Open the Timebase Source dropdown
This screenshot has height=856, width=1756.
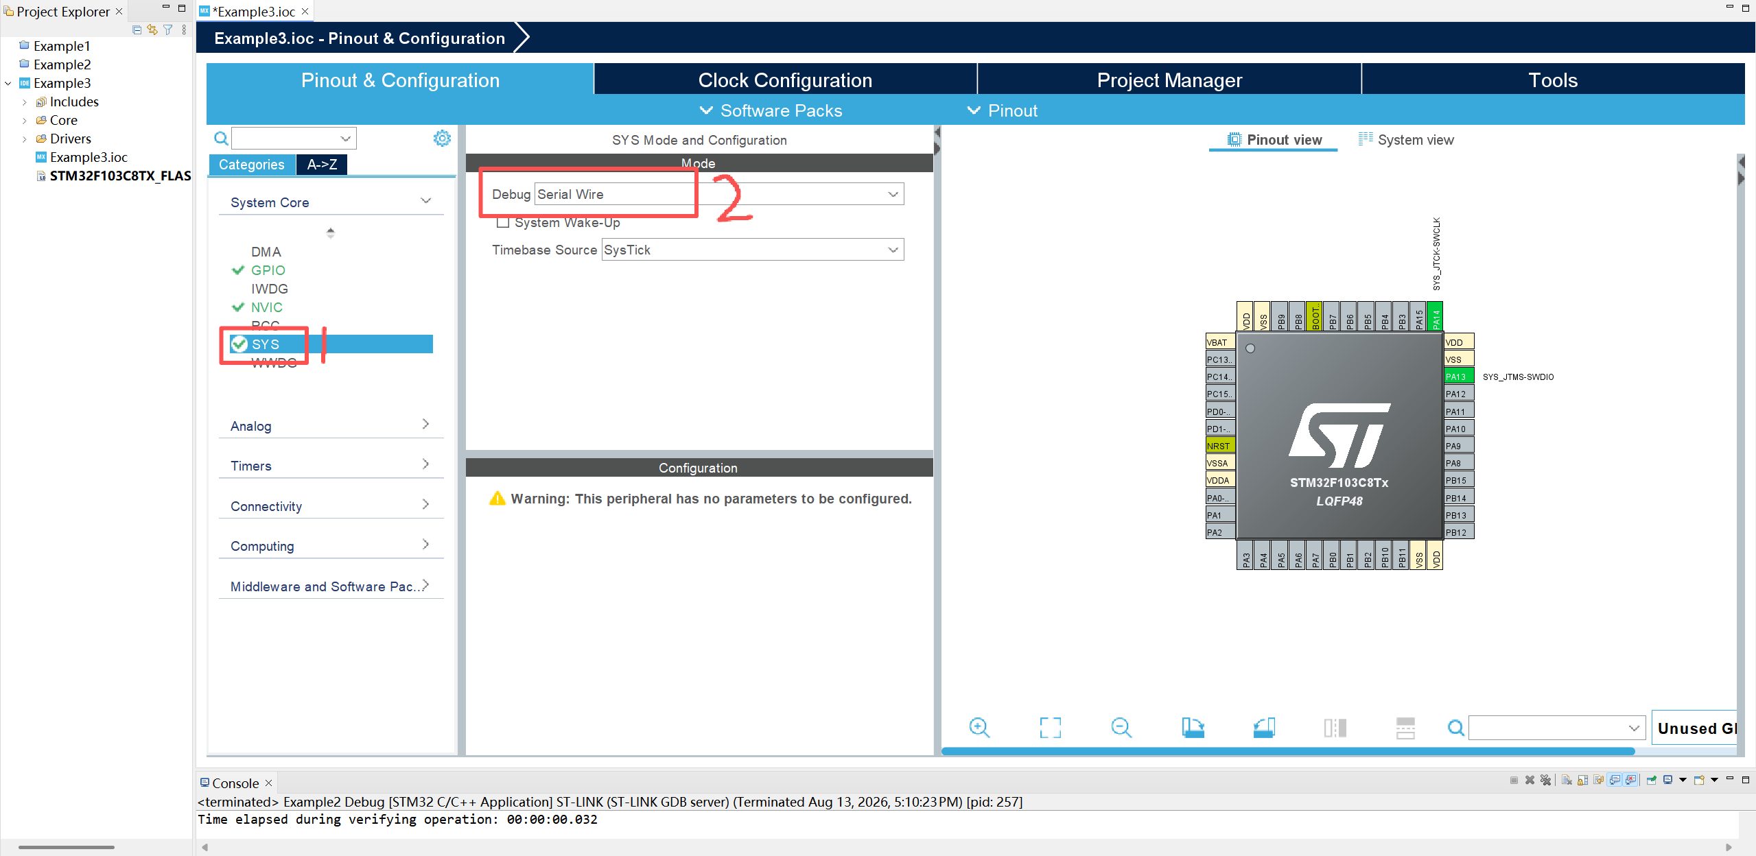(893, 250)
